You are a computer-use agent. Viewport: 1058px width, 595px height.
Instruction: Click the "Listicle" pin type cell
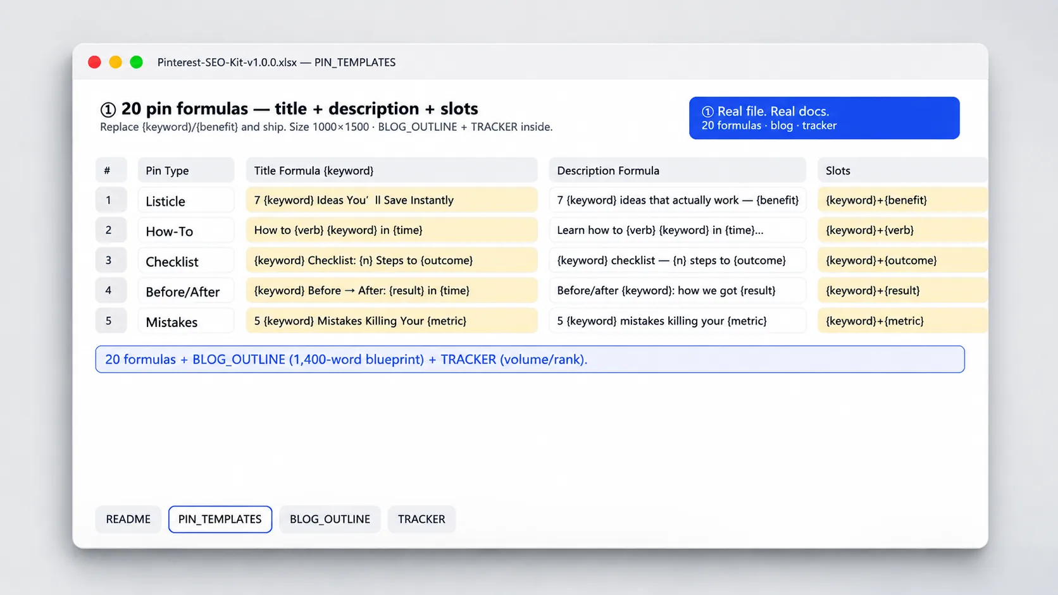tap(186, 200)
